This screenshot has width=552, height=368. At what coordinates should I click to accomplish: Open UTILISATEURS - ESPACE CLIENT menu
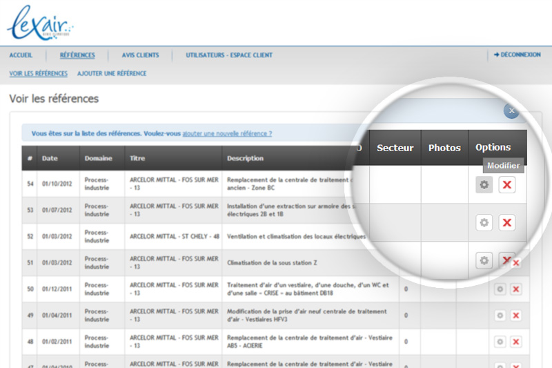[x=229, y=55]
